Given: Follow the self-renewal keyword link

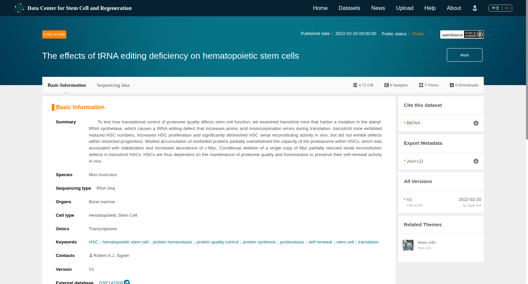Looking at the screenshot, I should [x=320, y=242].
